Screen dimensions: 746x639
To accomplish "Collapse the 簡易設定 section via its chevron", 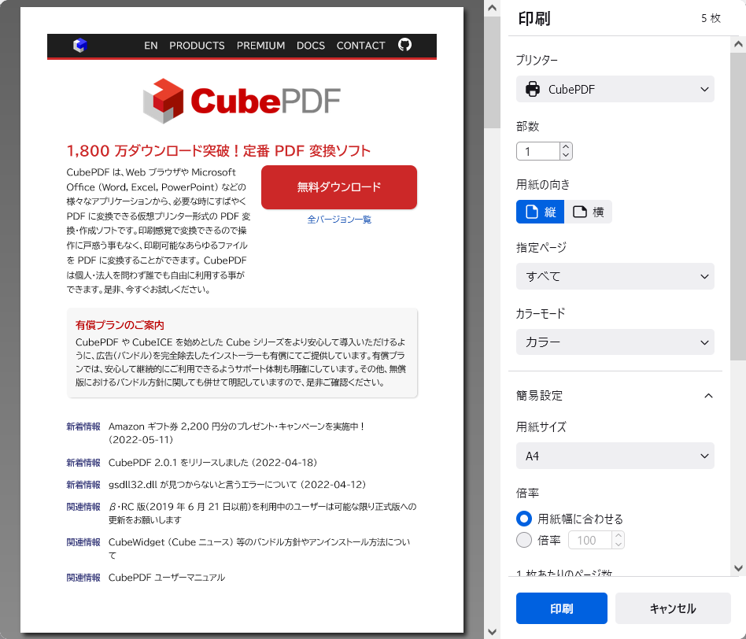I will point(708,396).
